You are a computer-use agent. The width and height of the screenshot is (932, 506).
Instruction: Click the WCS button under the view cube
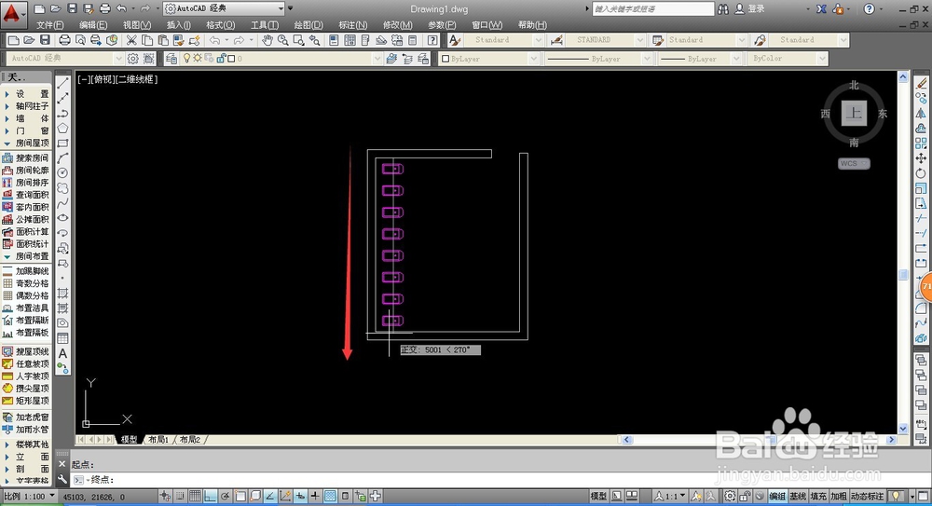(854, 163)
